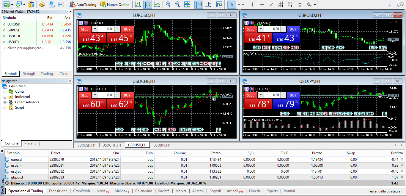Open the new chart dropdown arrow

(x=12, y=5)
